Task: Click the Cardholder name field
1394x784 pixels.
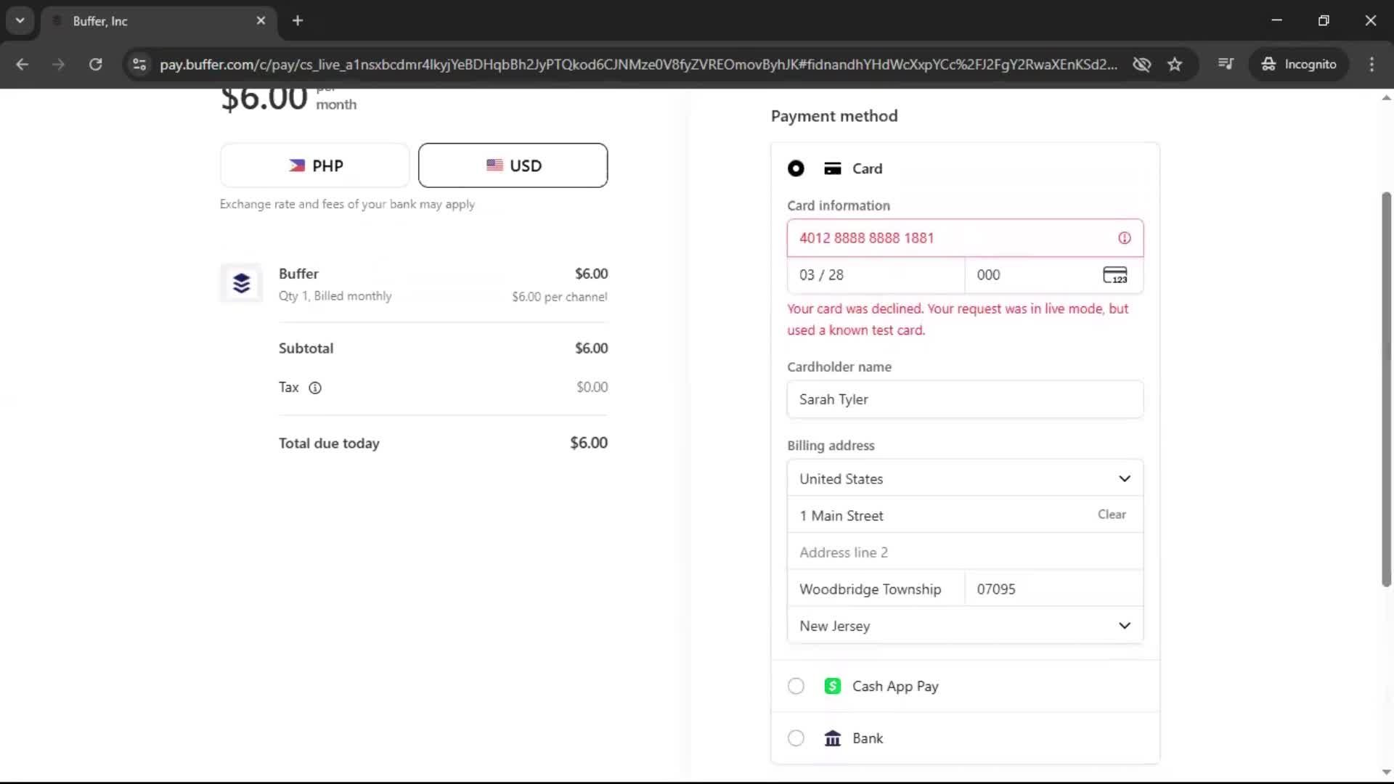Action: point(964,399)
